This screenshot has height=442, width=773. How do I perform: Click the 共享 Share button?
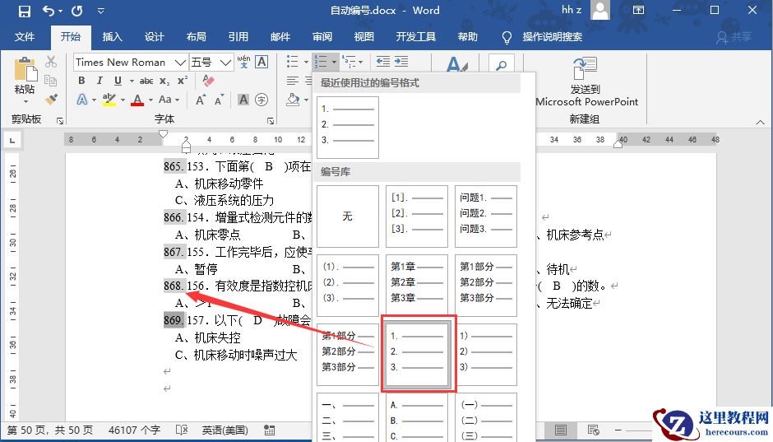pos(734,37)
